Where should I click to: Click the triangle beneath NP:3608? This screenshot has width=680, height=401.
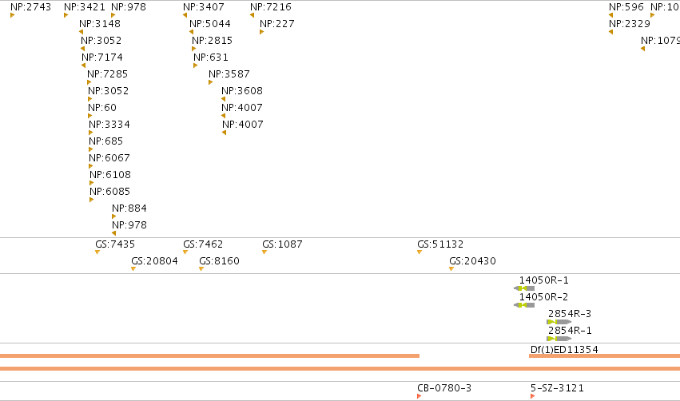pos(224,99)
